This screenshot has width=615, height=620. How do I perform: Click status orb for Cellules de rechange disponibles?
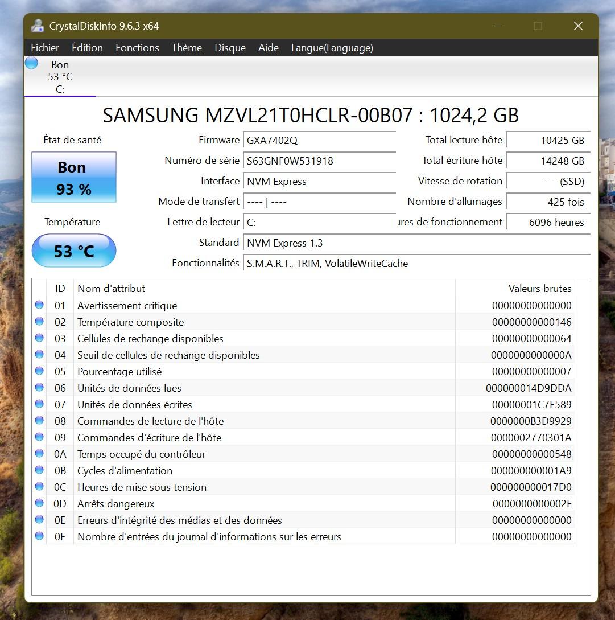pyautogui.click(x=39, y=338)
